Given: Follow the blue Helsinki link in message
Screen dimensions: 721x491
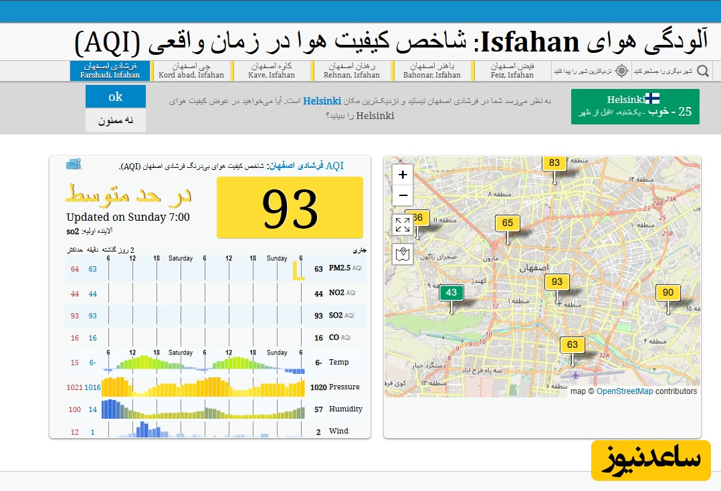Looking at the screenshot, I should (322, 101).
